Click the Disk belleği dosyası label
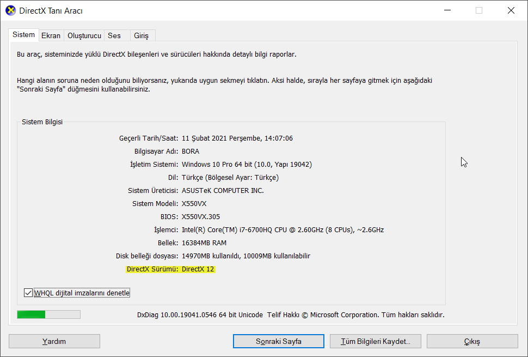Viewport: 528px width, 357px height. [x=147, y=256]
